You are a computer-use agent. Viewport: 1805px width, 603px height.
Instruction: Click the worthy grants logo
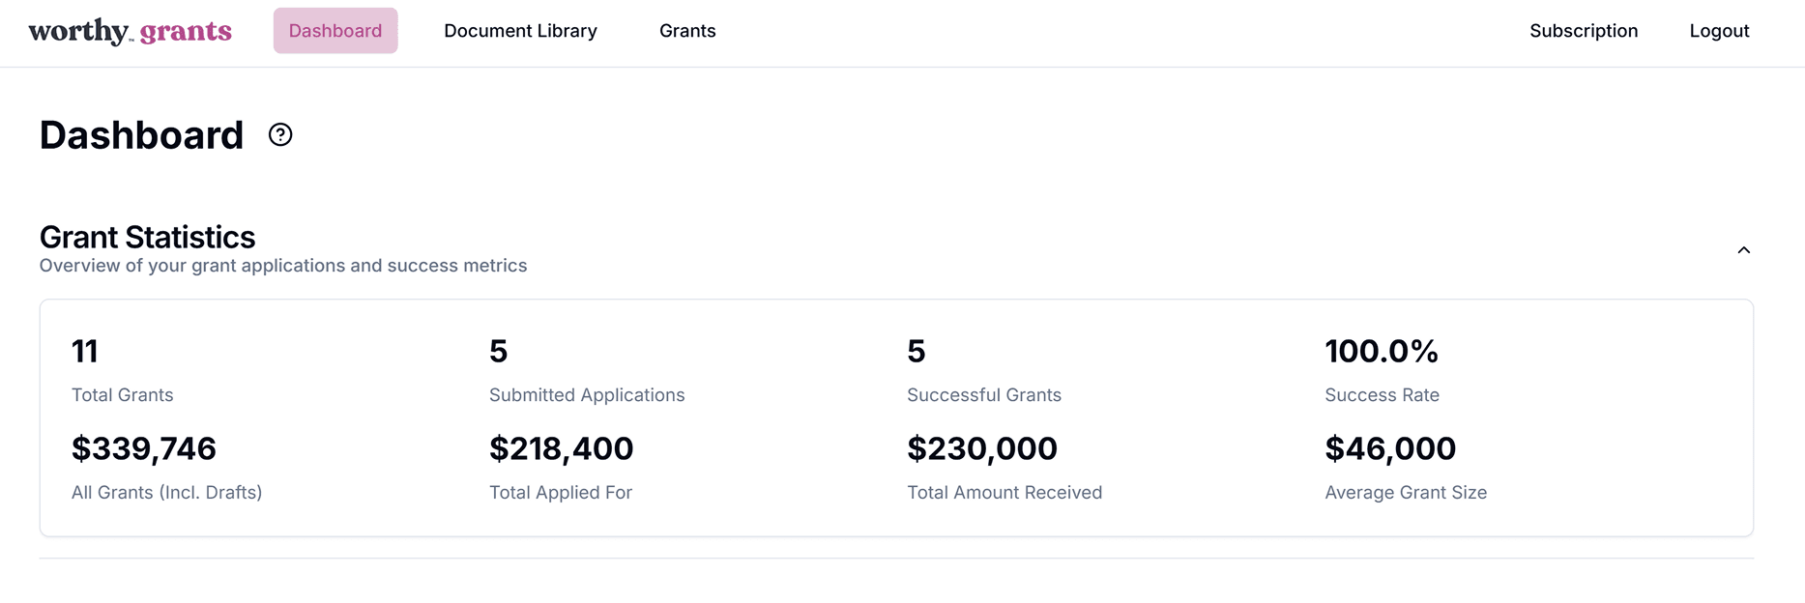click(x=131, y=31)
